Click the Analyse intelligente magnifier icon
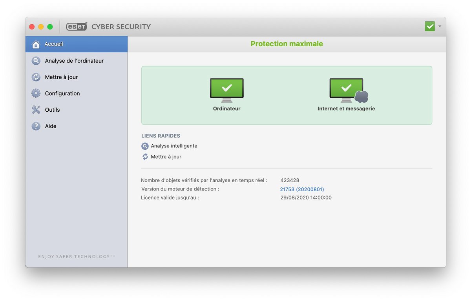The width and height of the screenshot is (471, 301). [x=145, y=146]
